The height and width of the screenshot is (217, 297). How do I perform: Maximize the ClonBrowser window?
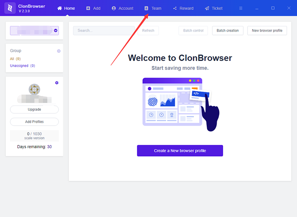[x=273, y=8]
